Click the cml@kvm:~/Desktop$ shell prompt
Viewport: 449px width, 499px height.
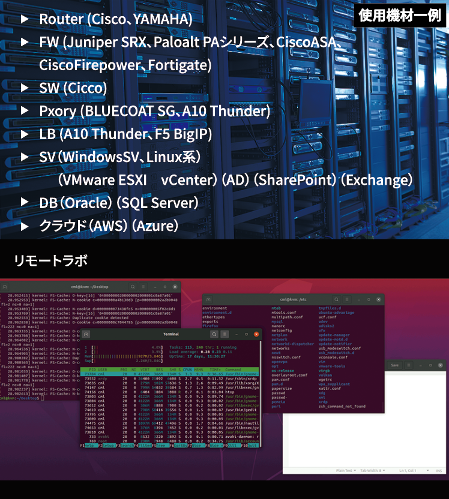20,398
